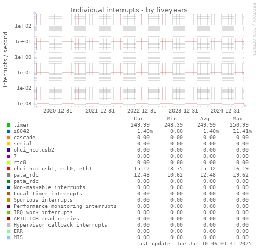Click the 1e+02 y-axis label
Viewport: 259px width, 250px height.
[23, 26]
